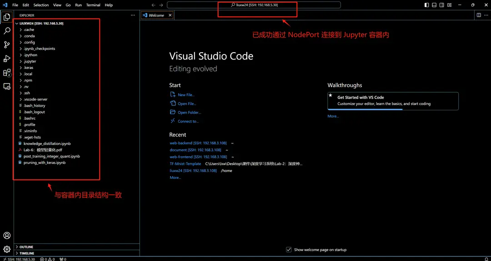This screenshot has width=491, height=261.
Task: Expand the .config folder
Action: (x=20, y=42)
